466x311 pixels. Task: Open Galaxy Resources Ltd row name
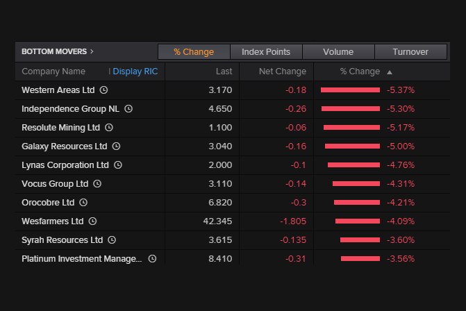64,146
